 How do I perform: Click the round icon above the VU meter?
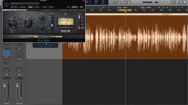pyautogui.click(x=66, y=15)
